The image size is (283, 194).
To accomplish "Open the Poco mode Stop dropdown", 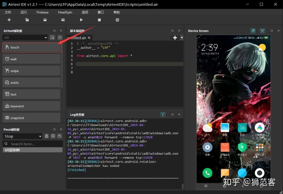I will click(22, 136).
